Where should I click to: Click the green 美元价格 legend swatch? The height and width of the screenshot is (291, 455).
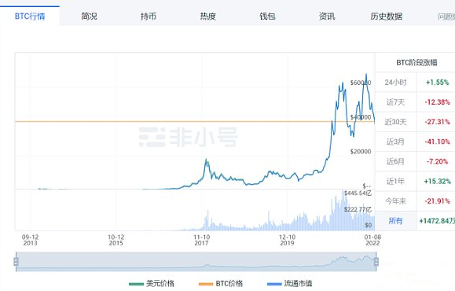coord(136,284)
